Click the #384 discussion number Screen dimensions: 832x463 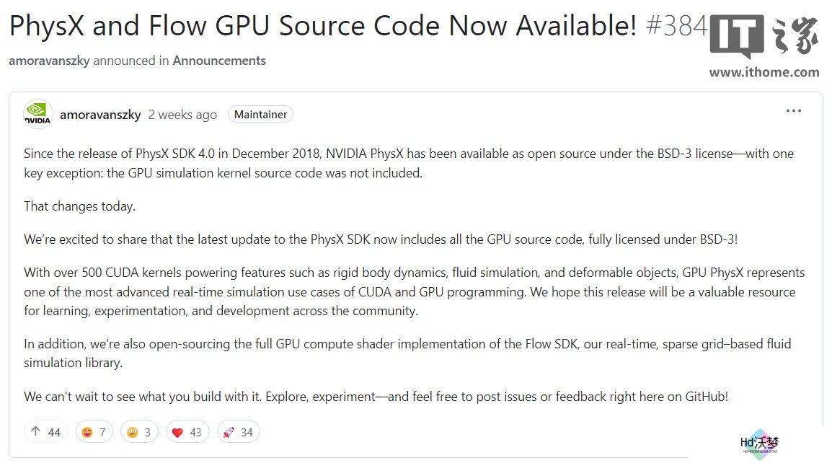[x=677, y=25]
